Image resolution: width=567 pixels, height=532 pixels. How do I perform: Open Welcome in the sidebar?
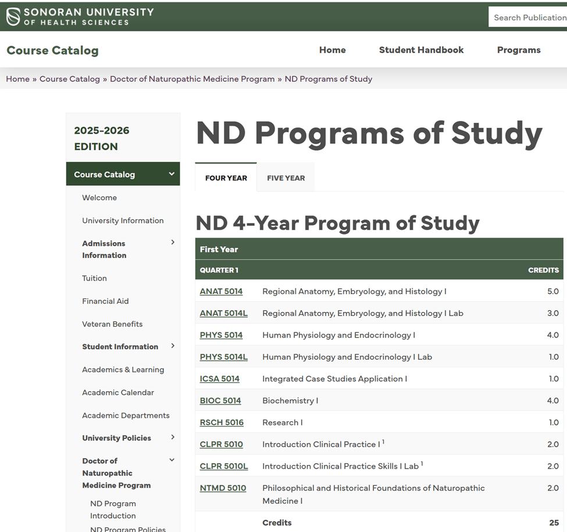[x=99, y=197]
